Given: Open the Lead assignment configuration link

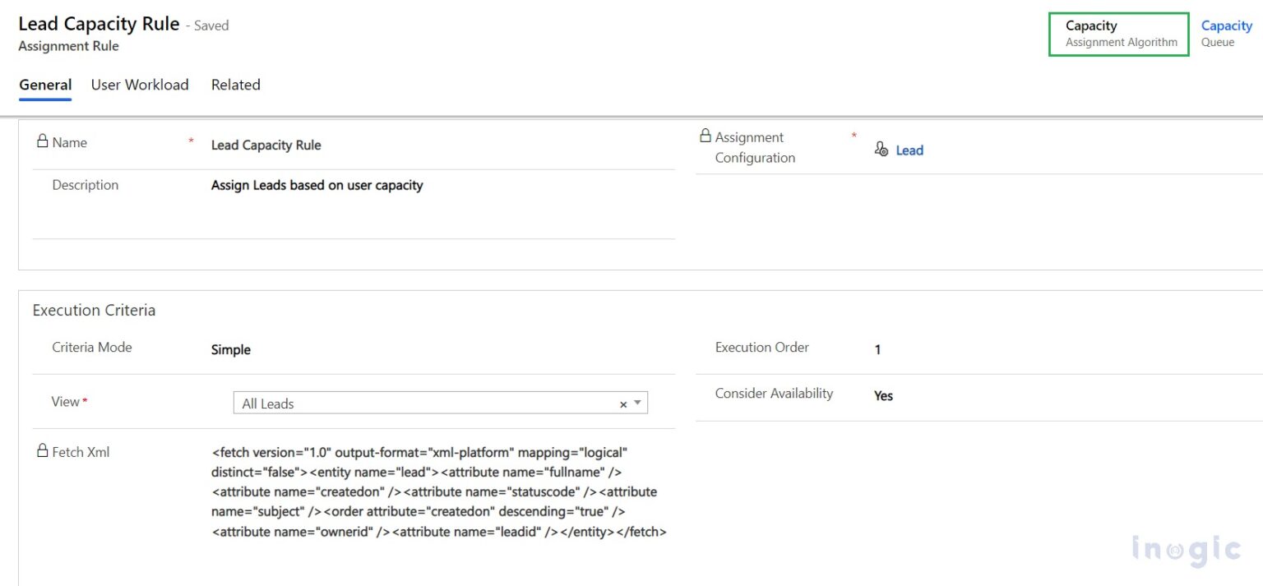Looking at the screenshot, I should [909, 150].
